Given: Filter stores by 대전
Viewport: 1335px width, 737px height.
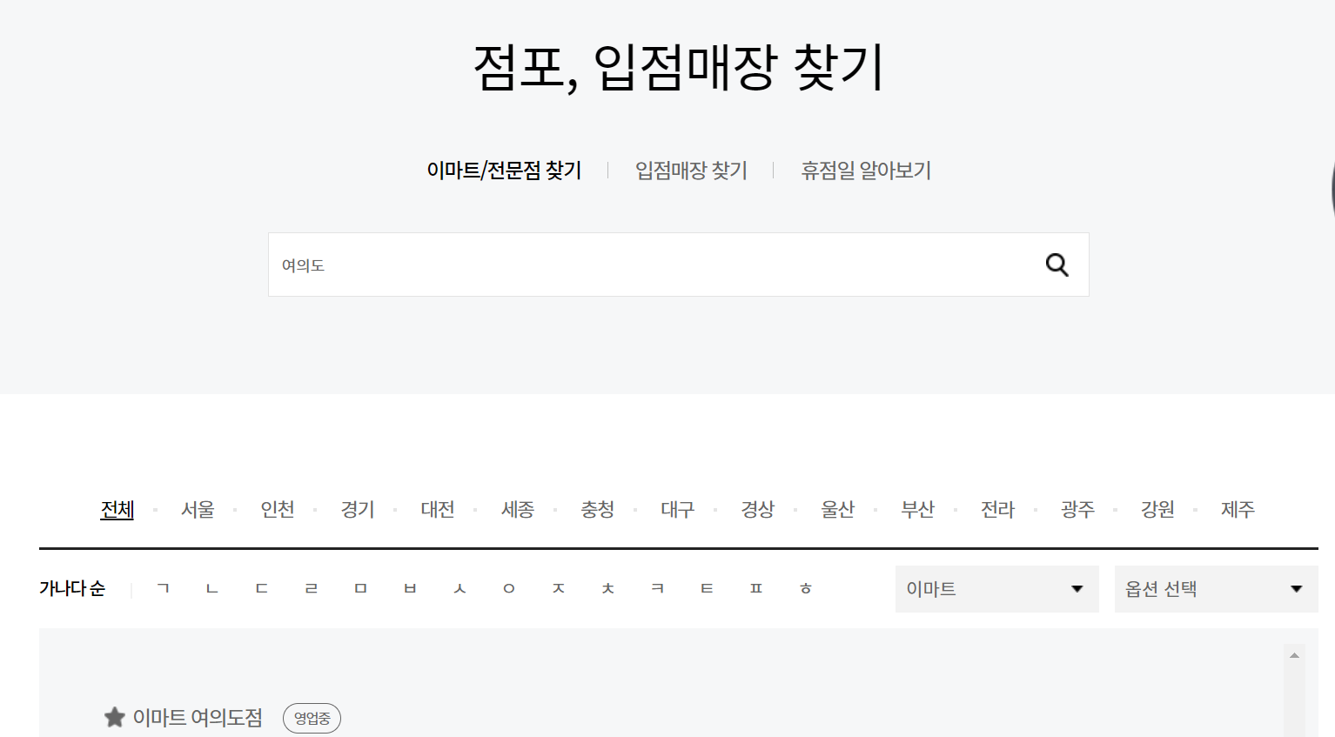Looking at the screenshot, I should (x=438, y=509).
